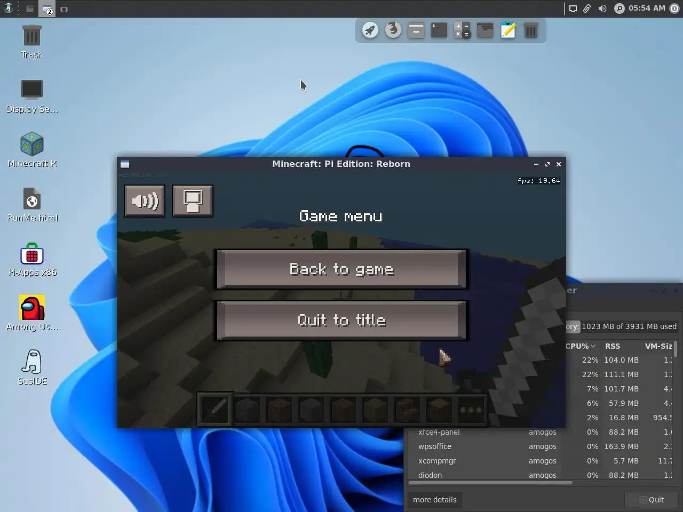Open Firefox from the dock
Image resolution: width=683 pixels, height=512 pixels.
[393, 30]
